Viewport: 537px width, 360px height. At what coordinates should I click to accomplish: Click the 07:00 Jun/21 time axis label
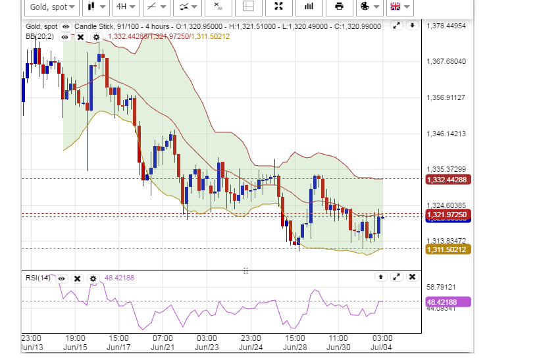point(163,343)
